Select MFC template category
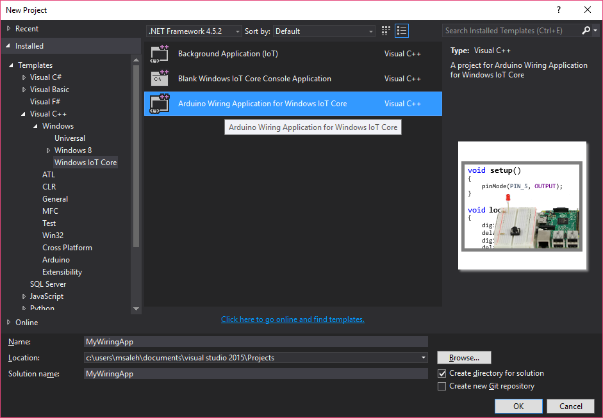 click(x=50, y=211)
